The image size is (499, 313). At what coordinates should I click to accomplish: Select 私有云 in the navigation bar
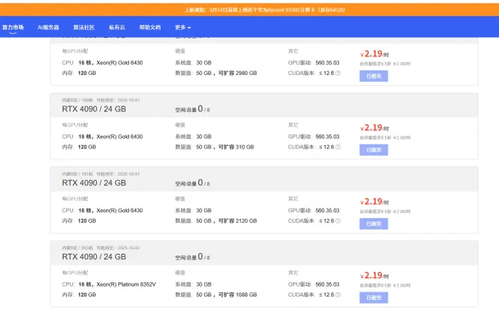tap(117, 27)
